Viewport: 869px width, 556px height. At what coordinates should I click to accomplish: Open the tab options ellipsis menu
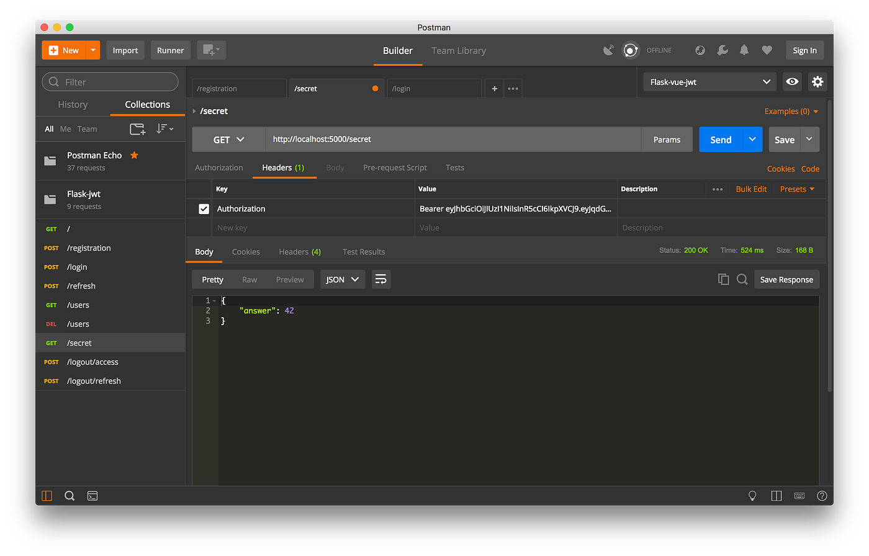pos(513,89)
